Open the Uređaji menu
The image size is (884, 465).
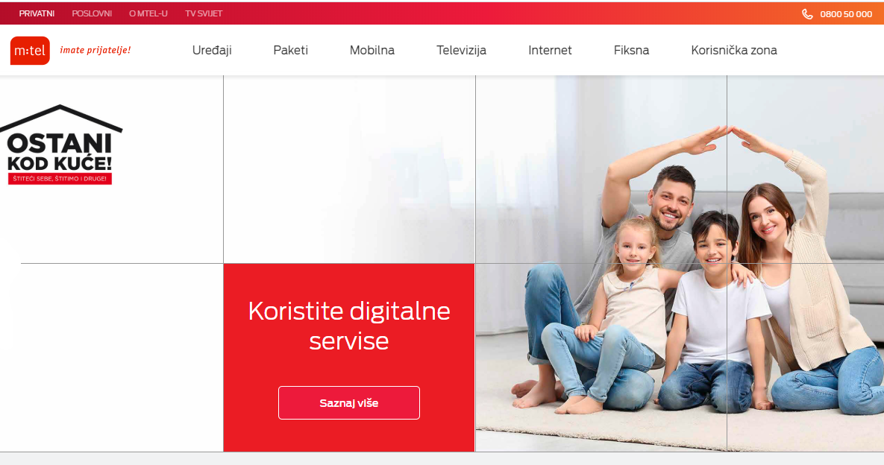pyautogui.click(x=212, y=50)
